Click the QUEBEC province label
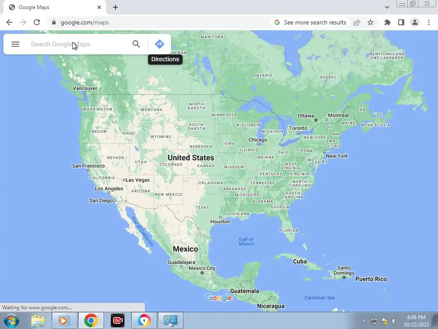Screen dimensions: 438x329 tap(328, 77)
